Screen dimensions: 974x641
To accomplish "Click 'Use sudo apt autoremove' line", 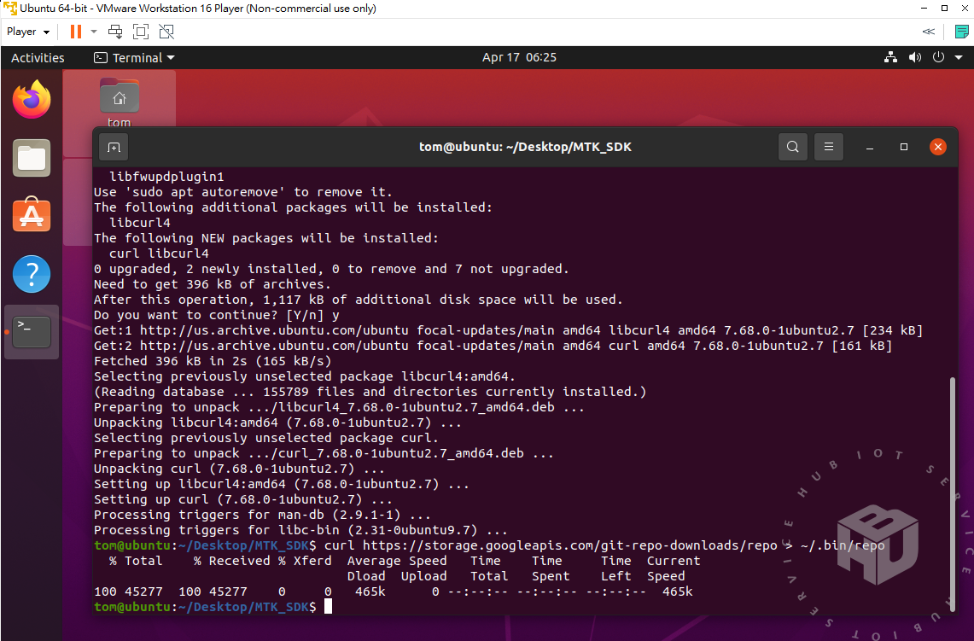I will (x=243, y=192).
